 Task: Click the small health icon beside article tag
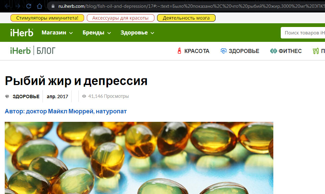click(x=7, y=96)
